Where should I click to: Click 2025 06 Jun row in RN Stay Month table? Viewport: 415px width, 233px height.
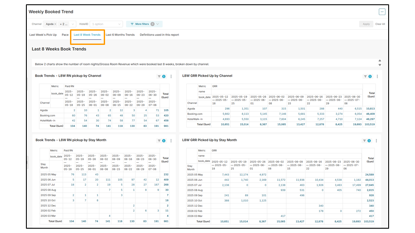point(104,179)
